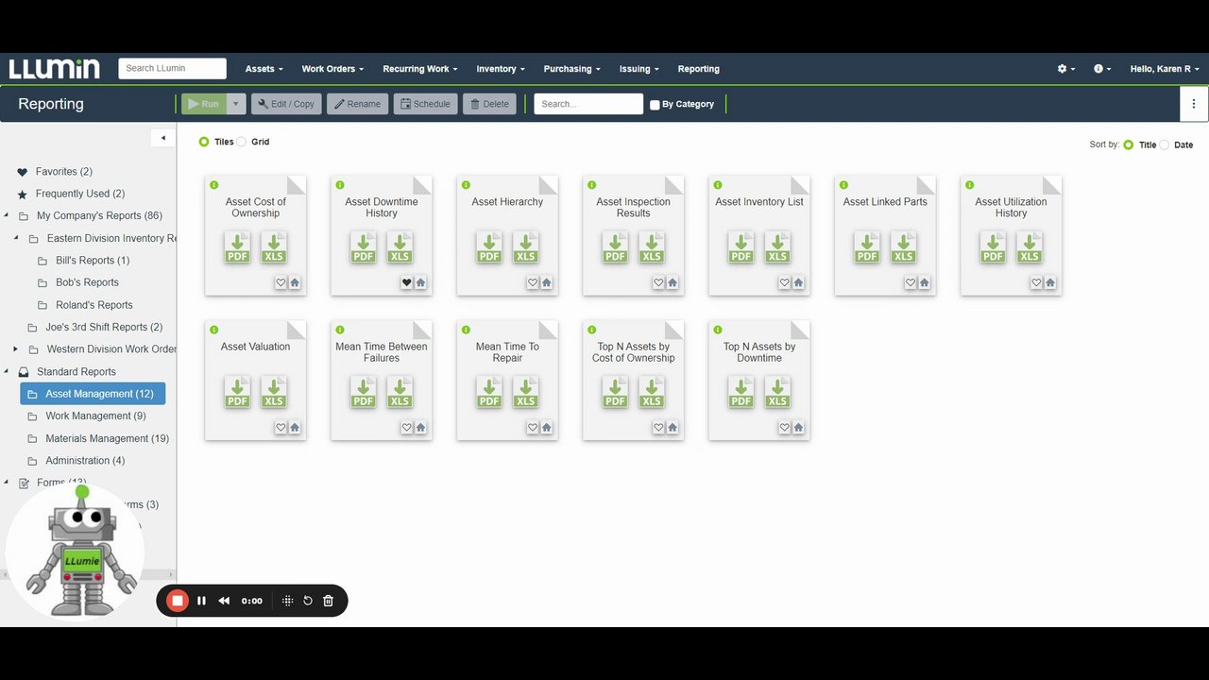The image size is (1209, 680).
Task: Unfavorite the Asset Downtime History report
Action: click(407, 282)
